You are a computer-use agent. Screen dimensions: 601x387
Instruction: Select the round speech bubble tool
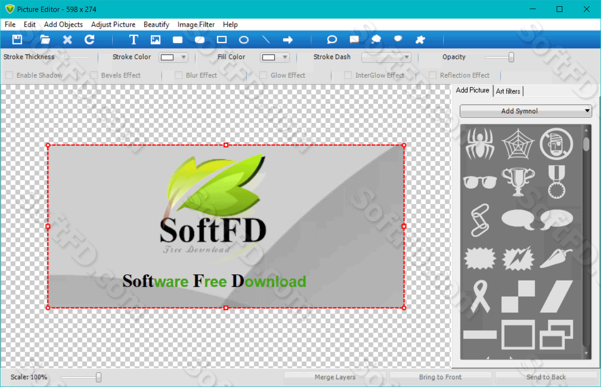coord(332,40)
